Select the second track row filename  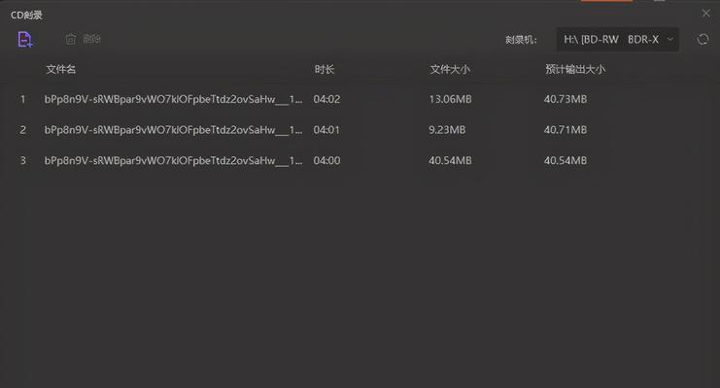[174, 130]
